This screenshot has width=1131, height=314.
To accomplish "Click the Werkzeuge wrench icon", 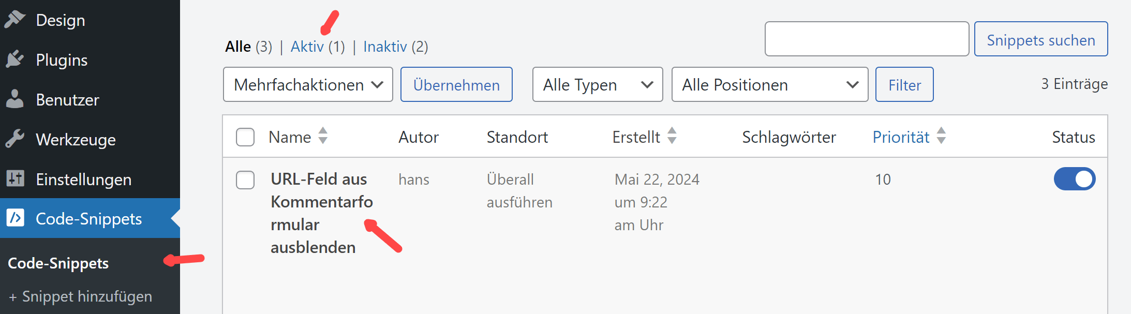I will pos(15,139).
